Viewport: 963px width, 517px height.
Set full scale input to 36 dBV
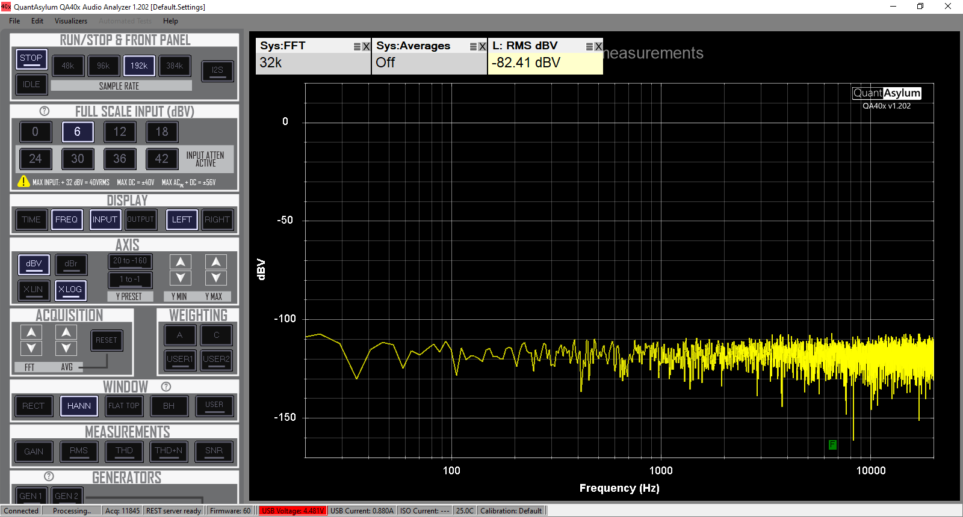tap(120, 159)
